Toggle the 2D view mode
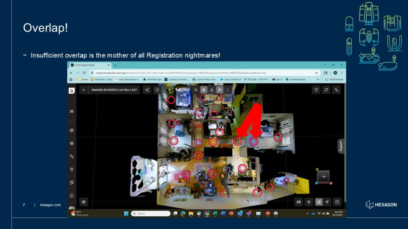Screen dimensions: 408x229 (x=298, y=202)
